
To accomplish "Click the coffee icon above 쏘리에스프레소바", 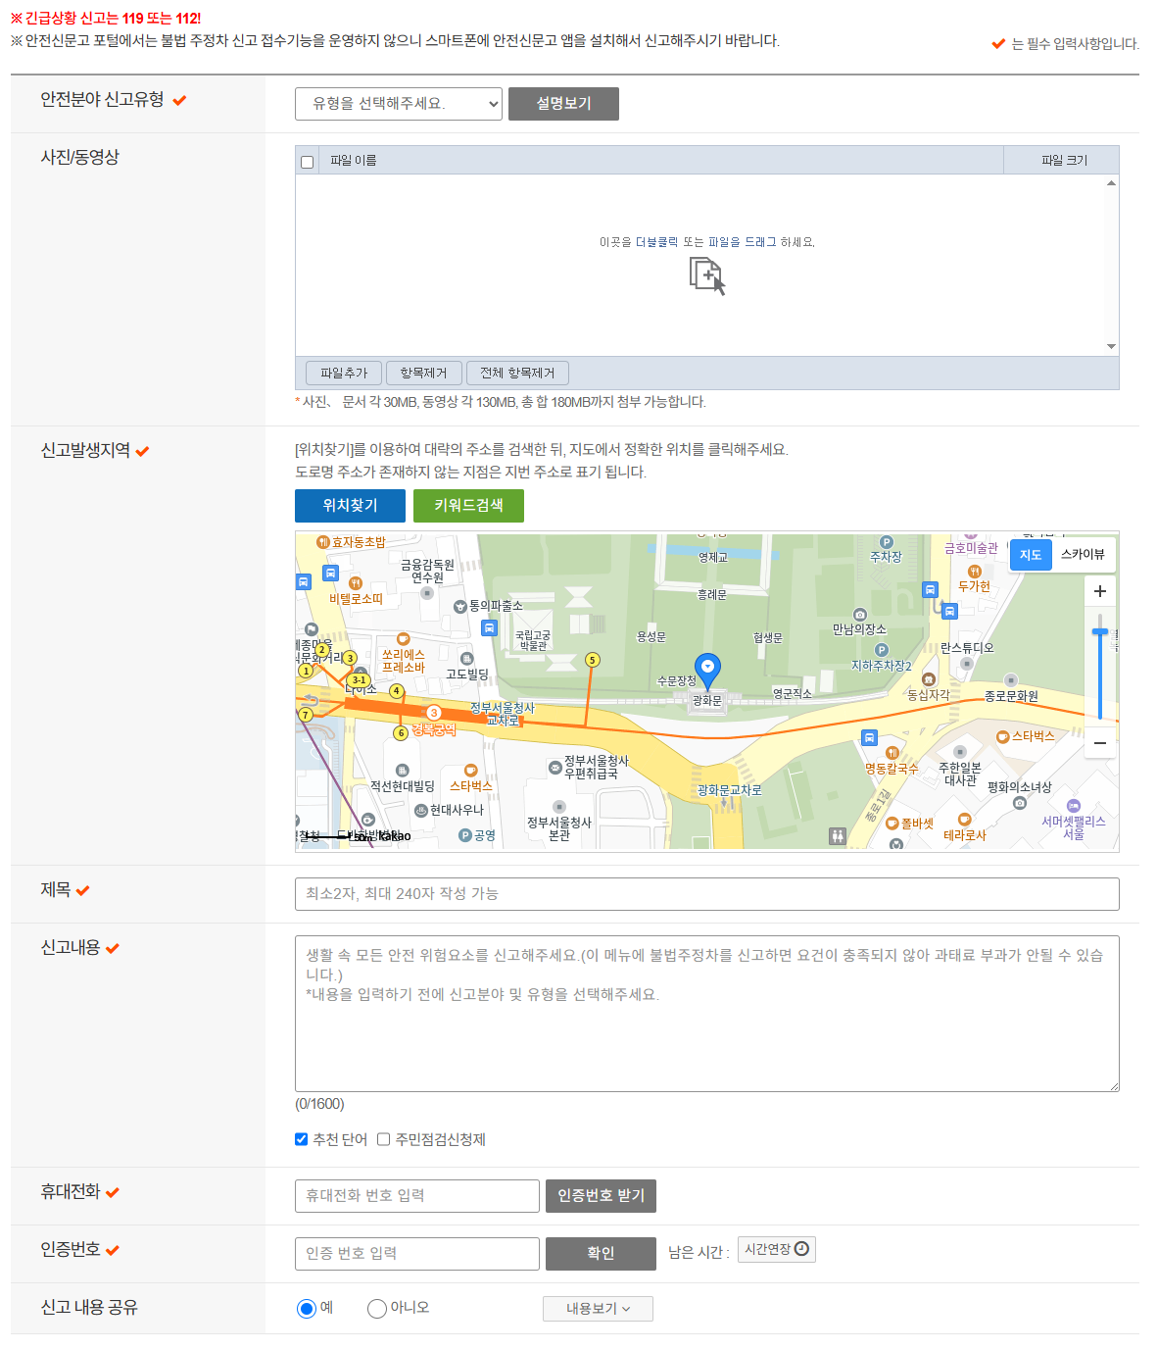I will click(x=403, y=639).
